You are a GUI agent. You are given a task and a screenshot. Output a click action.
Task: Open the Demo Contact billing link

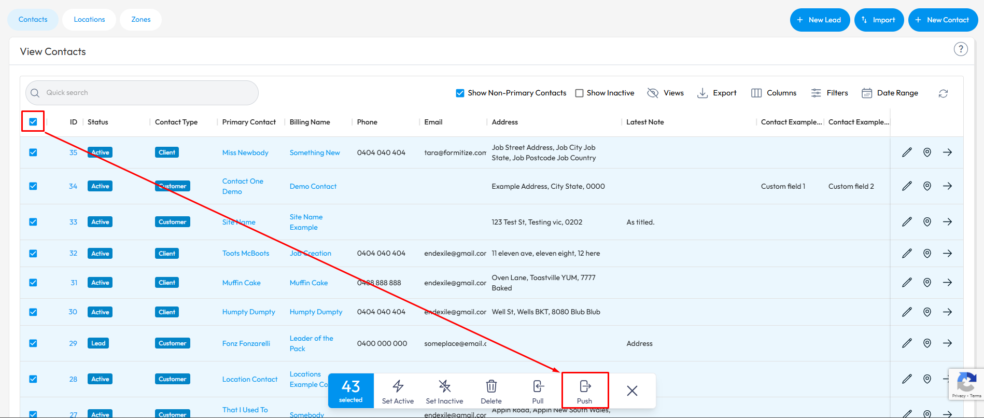313,186
